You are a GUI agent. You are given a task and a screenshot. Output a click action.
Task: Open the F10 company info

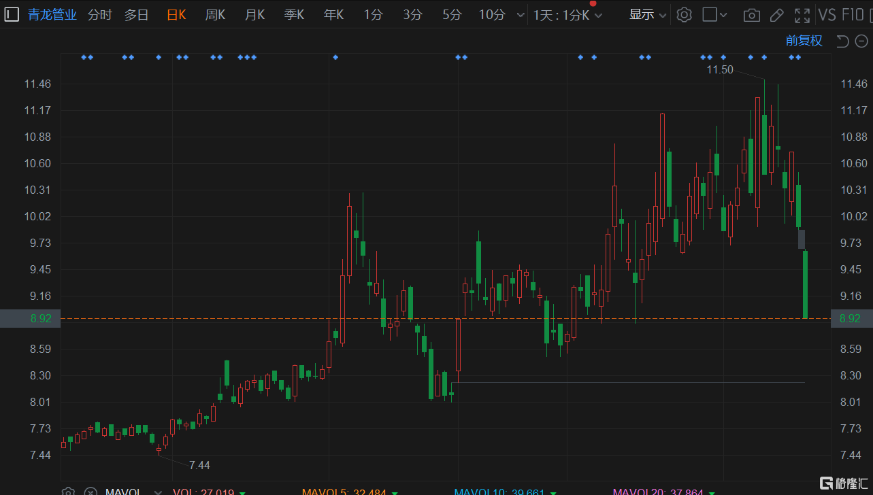853,14
